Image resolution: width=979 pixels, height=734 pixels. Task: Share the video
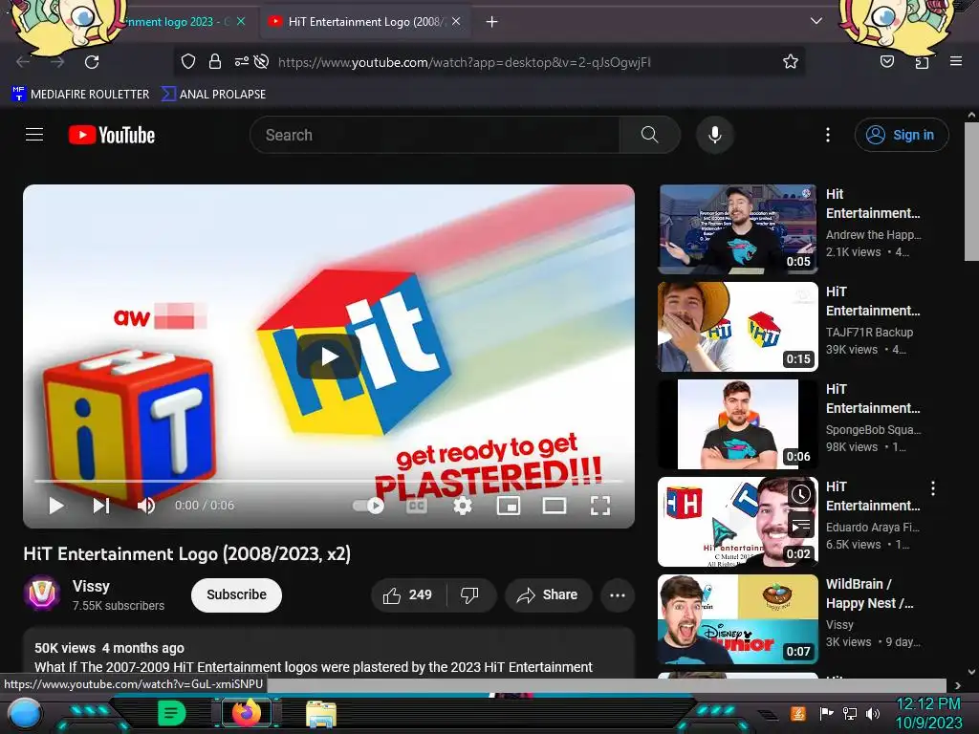[548, 594]
